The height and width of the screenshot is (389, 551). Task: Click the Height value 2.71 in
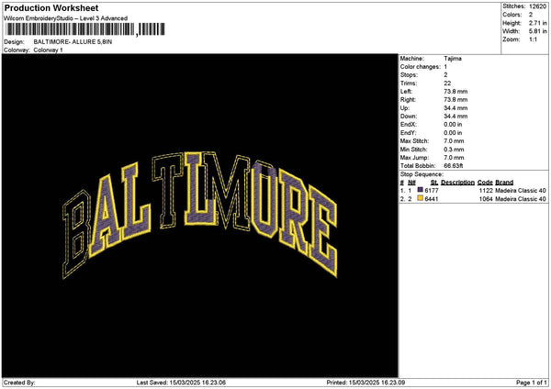[537, 23]
